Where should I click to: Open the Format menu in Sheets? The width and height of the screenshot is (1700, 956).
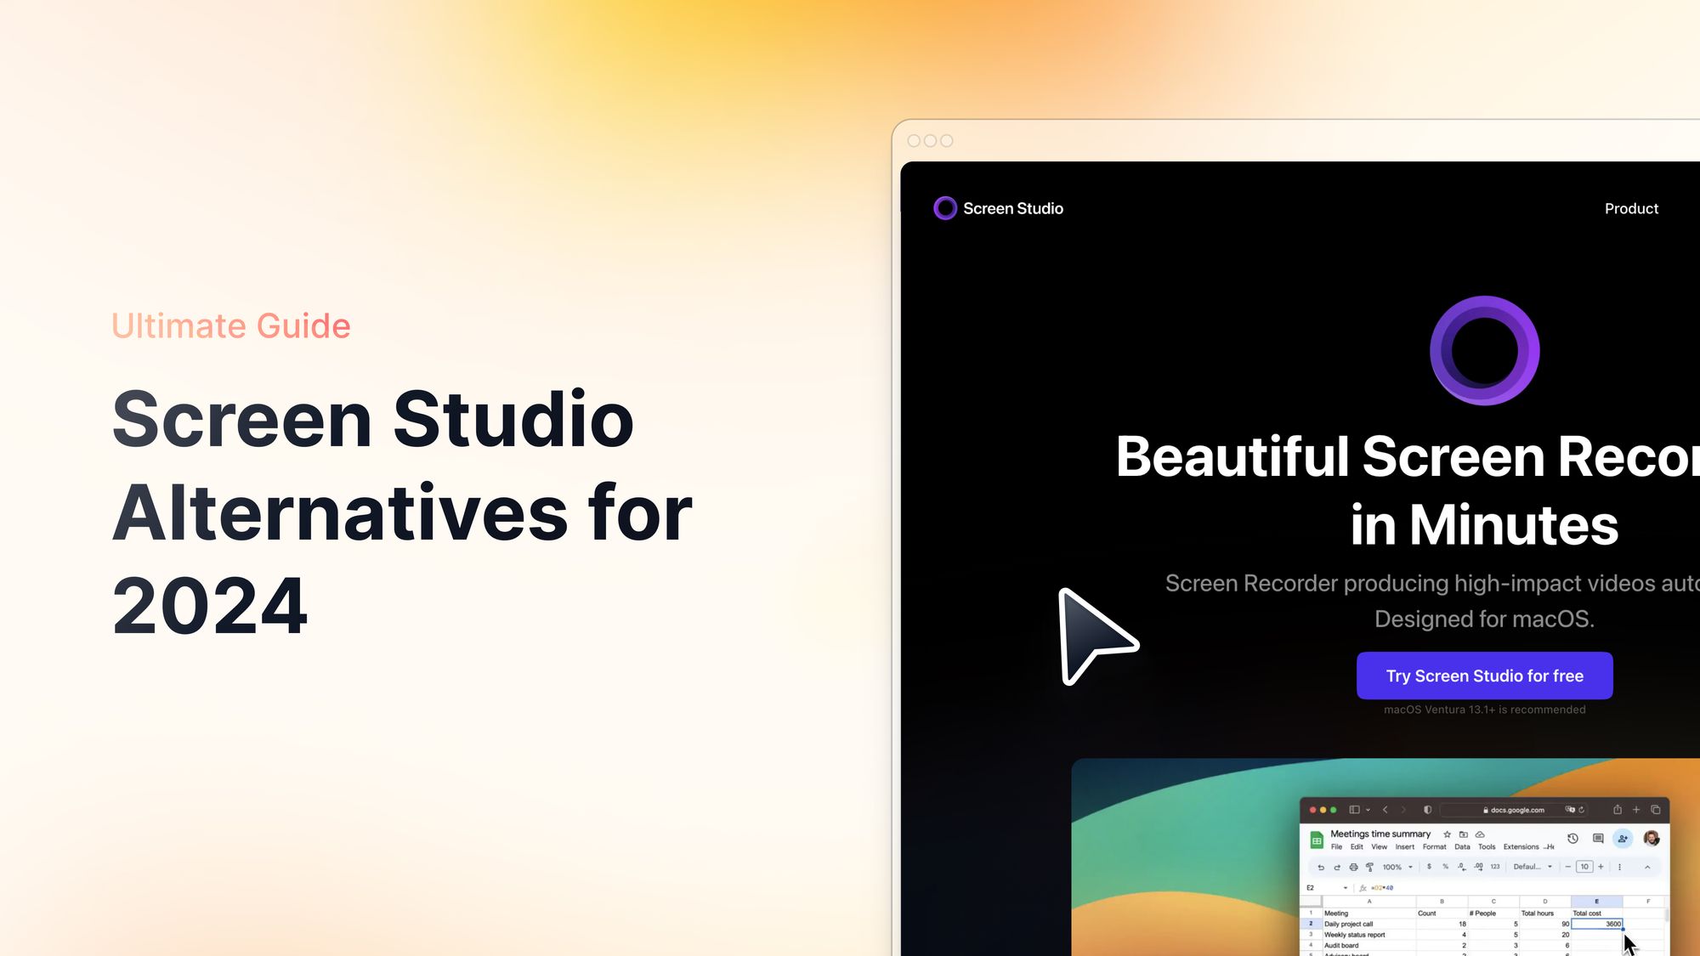1435,847
